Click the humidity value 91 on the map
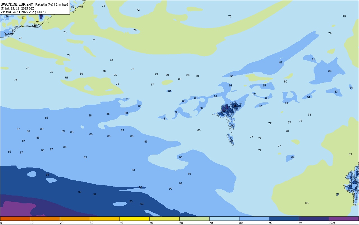Image resolution: width=359 pixels, height=225 pixels. pos(47,175)
